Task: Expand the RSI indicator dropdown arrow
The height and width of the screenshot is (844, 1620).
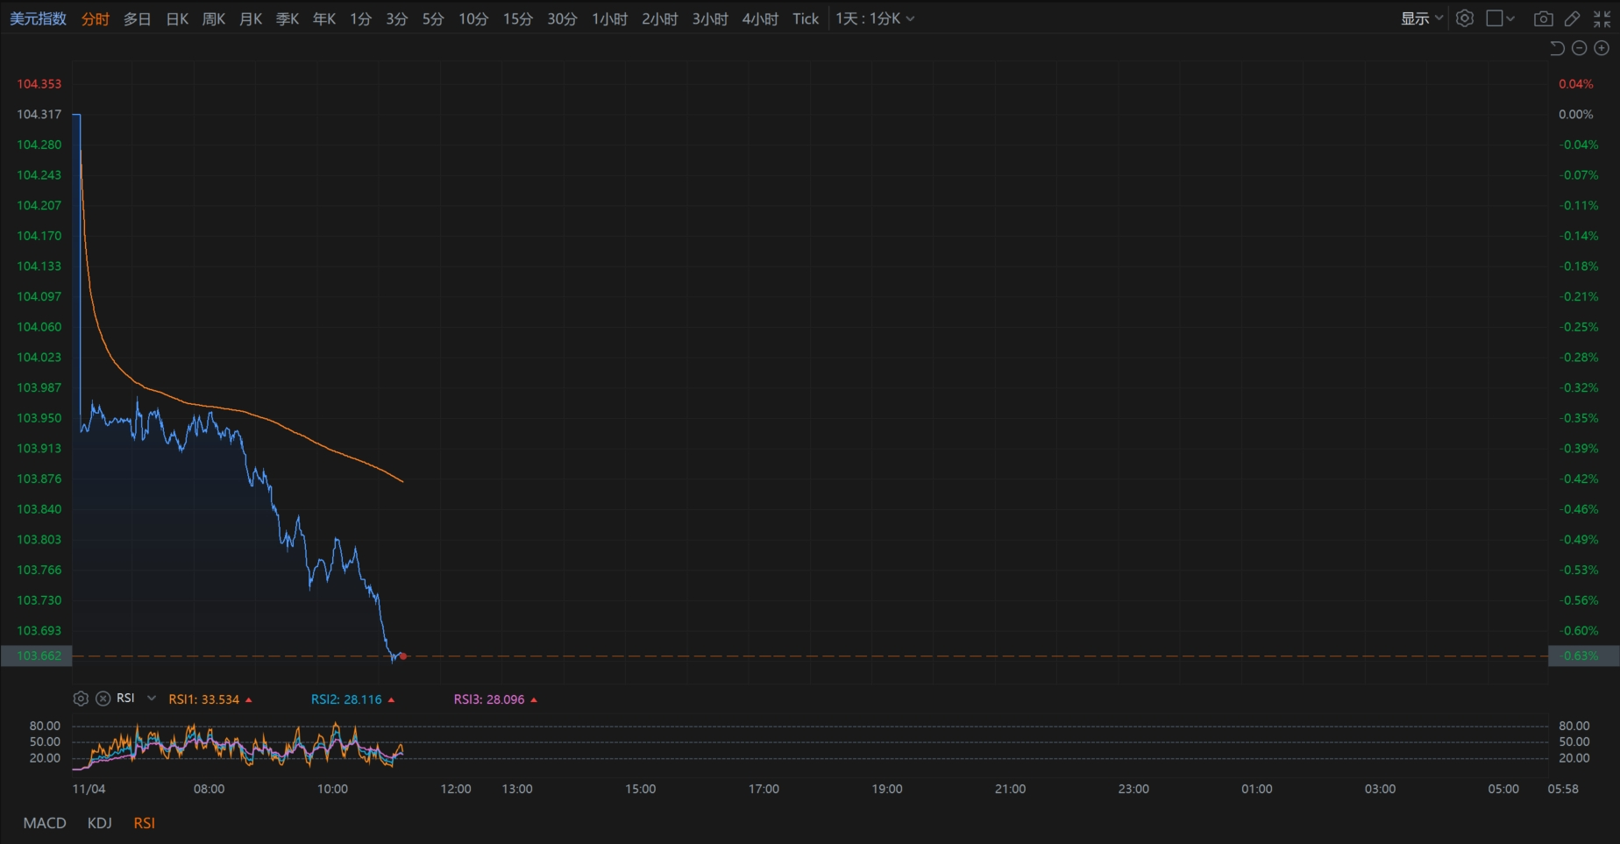Action: [152, 699]
